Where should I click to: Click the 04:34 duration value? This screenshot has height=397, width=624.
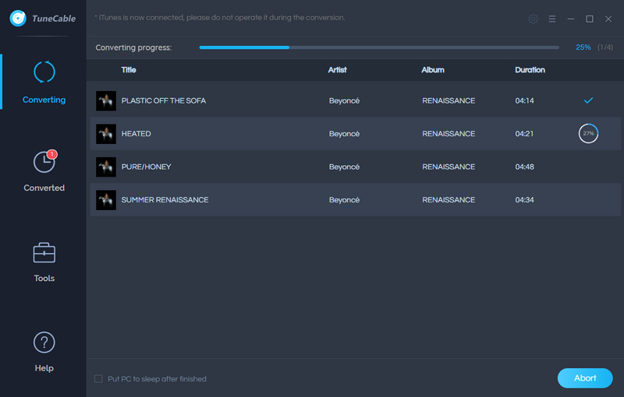(524, 200)
